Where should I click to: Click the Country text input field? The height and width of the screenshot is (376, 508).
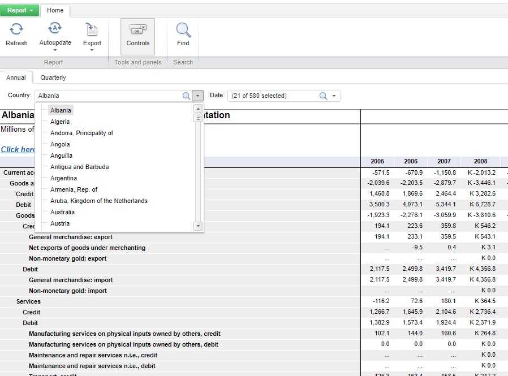click(x=107, y=96)
